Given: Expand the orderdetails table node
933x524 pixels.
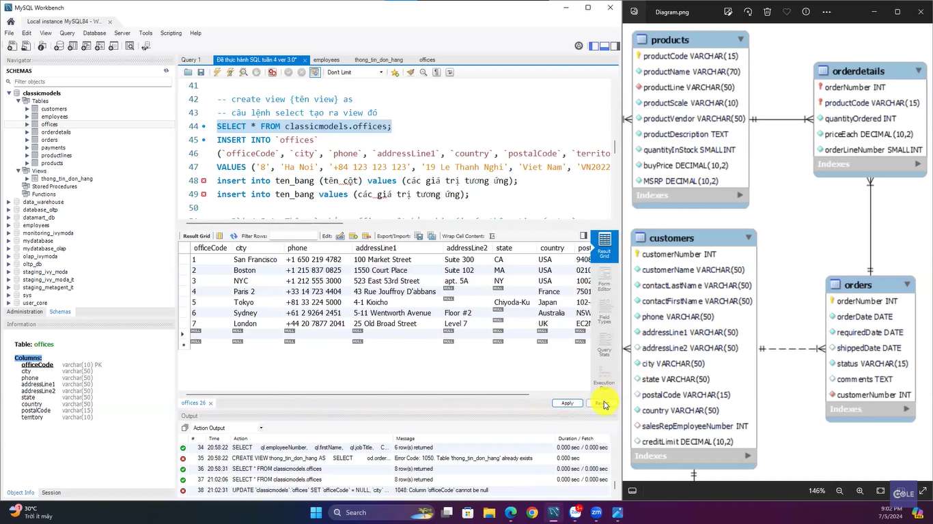Looking at the screenshot, I should [x=27, y=132].
